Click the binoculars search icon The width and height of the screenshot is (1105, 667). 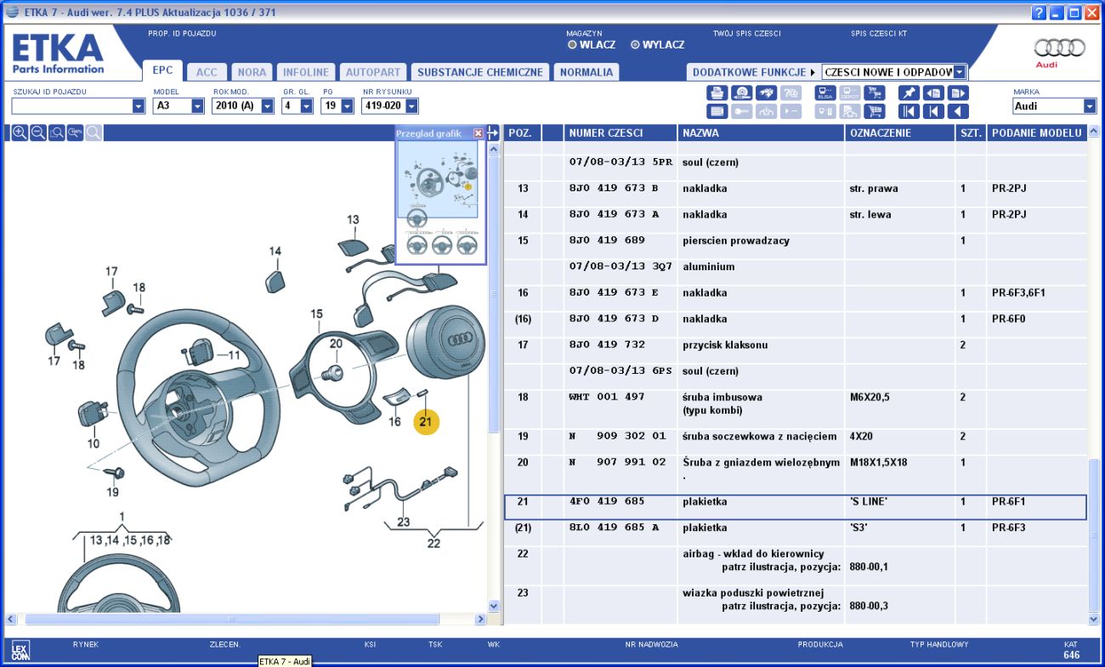pyautogui.click(x=766, y=93)
